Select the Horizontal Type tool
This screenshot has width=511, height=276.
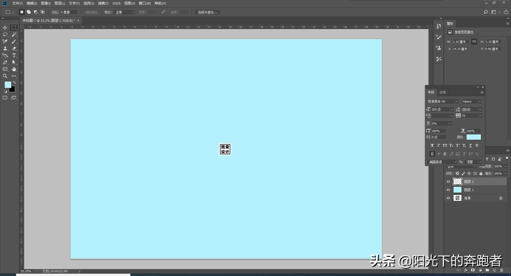(14, 55)
